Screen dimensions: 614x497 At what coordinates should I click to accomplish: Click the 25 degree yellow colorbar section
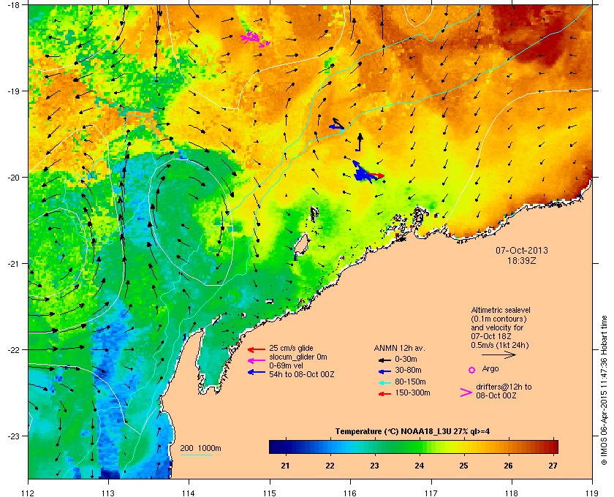463,447
